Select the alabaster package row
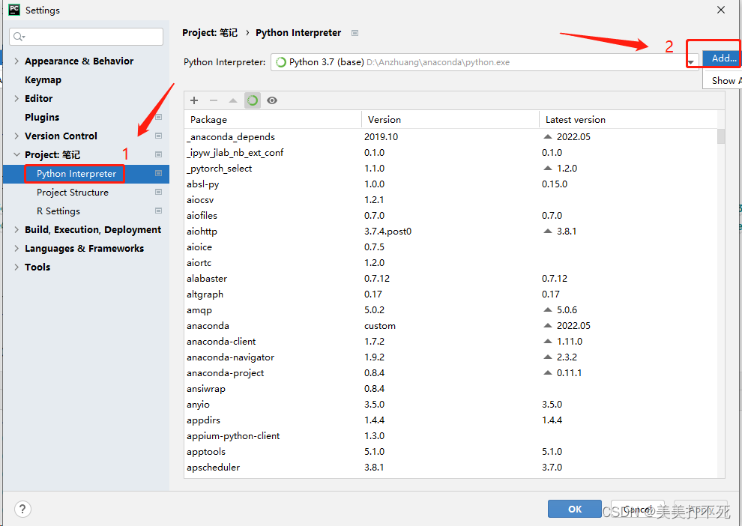742x526 pixels. [450, 278]
